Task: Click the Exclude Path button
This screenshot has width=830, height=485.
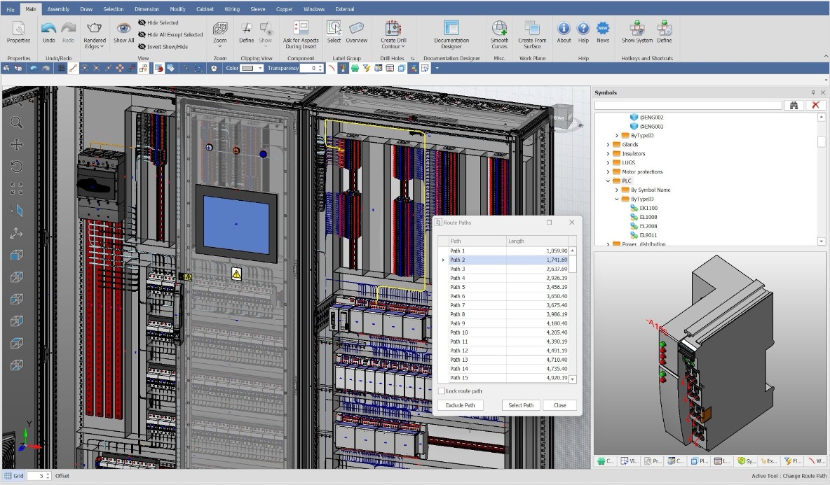Action: pos(460,405)
